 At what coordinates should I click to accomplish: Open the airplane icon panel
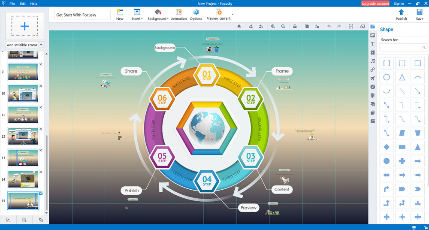click(x=373, y=78)
